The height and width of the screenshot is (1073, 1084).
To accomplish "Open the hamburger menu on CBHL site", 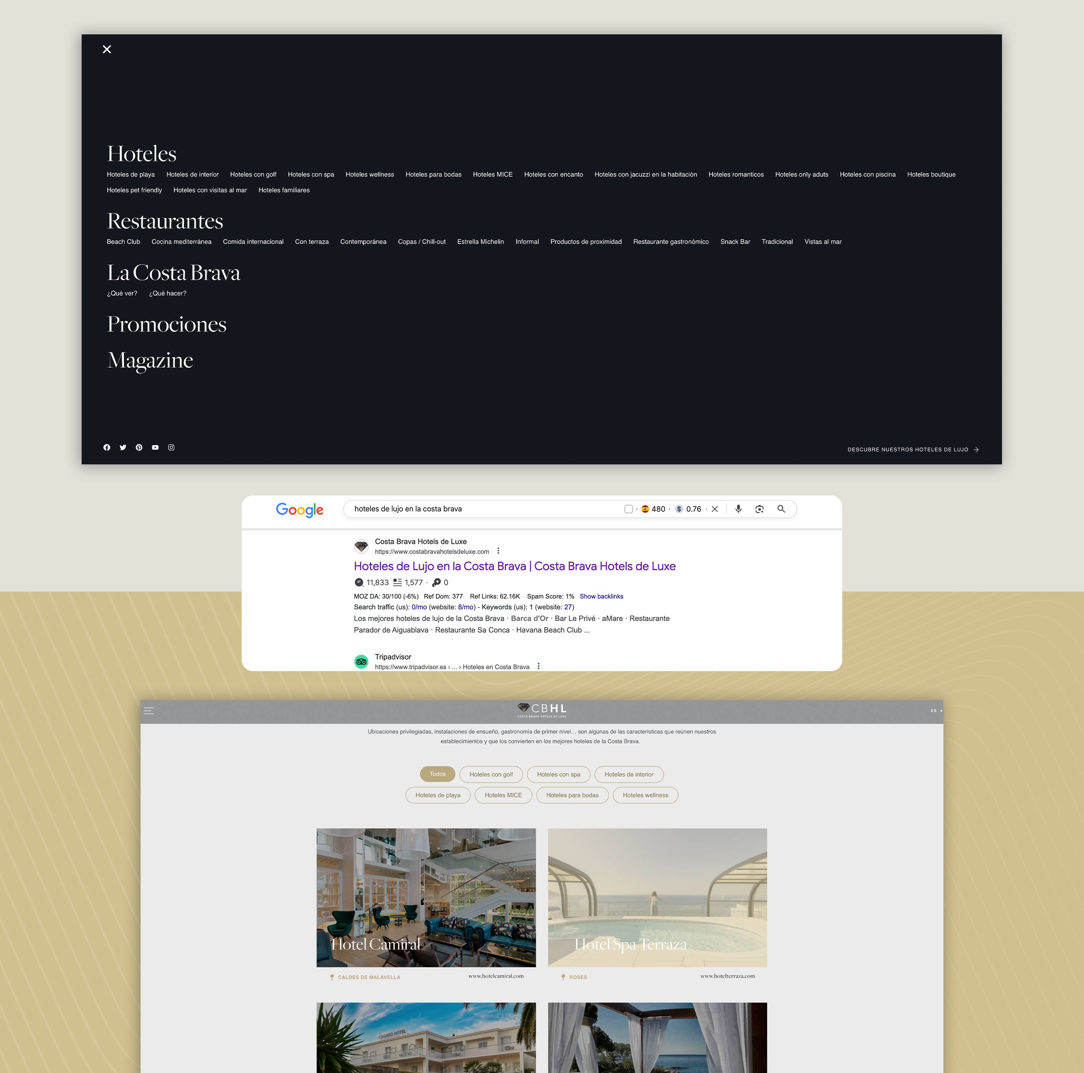I will point(149,711).
